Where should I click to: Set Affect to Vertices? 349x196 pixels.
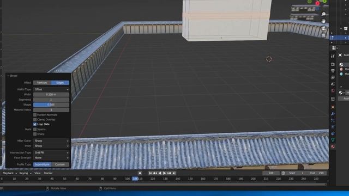tap(42, 83)
